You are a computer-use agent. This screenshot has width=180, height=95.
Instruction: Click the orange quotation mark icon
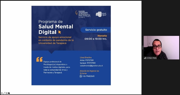coord(39,59)
